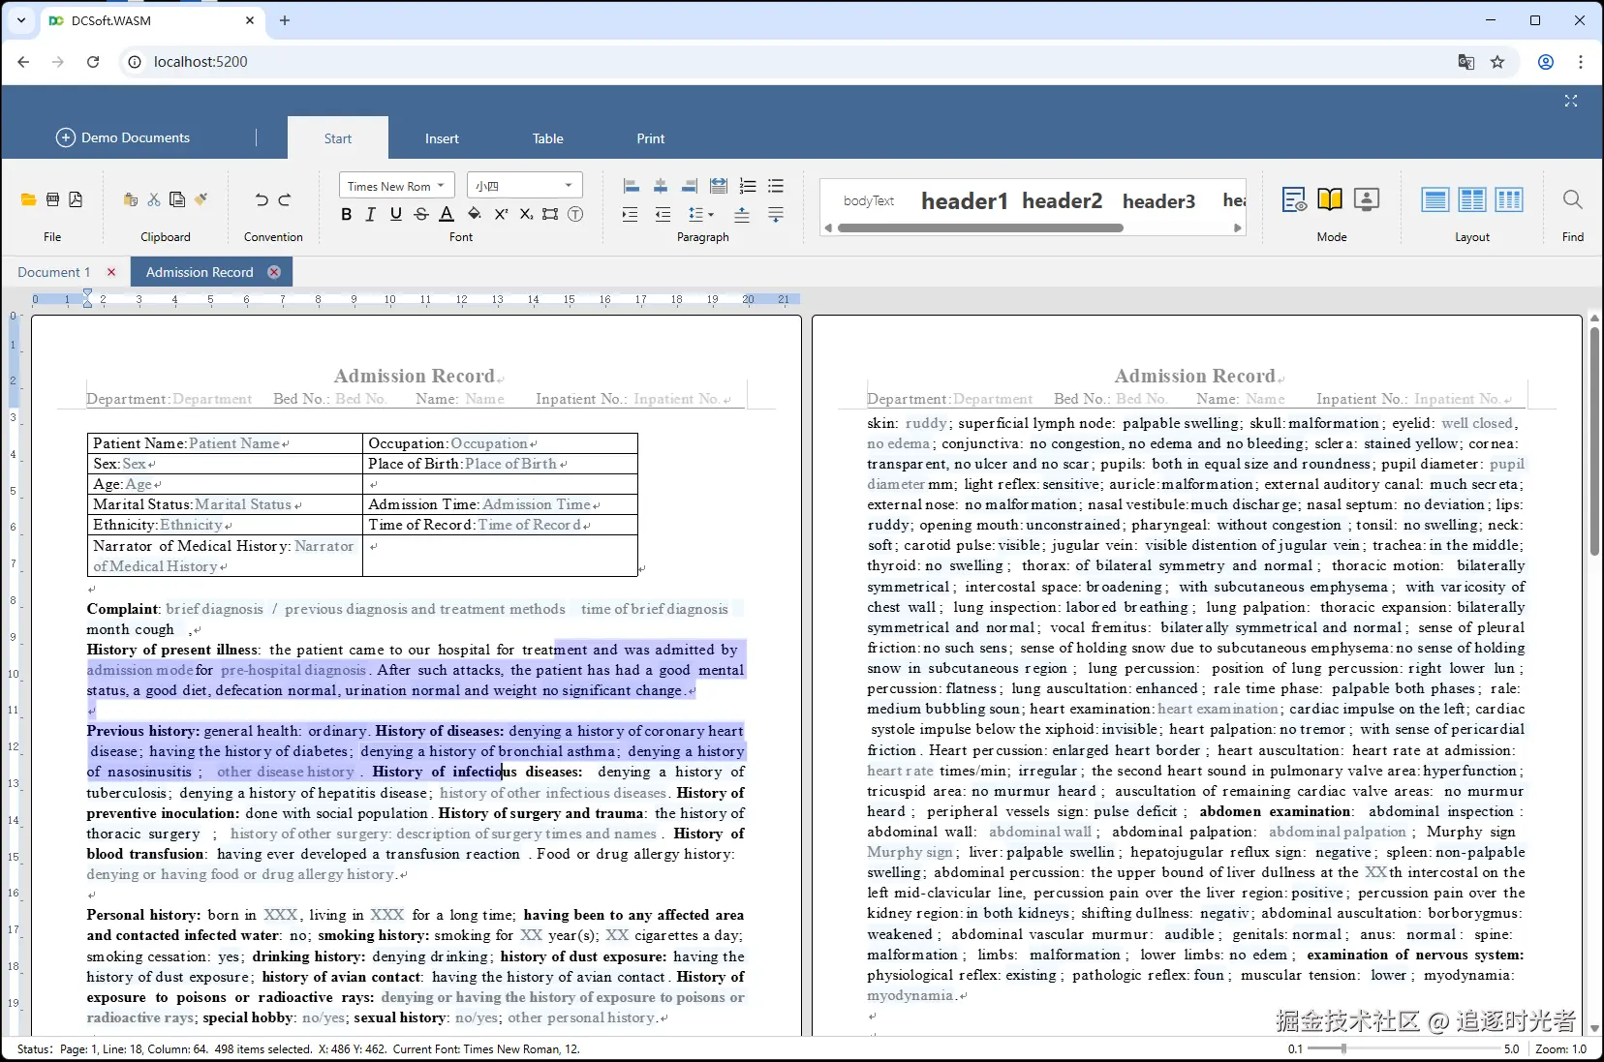
Task: Paste from clipboard icon
Action: tap(131, 199)
